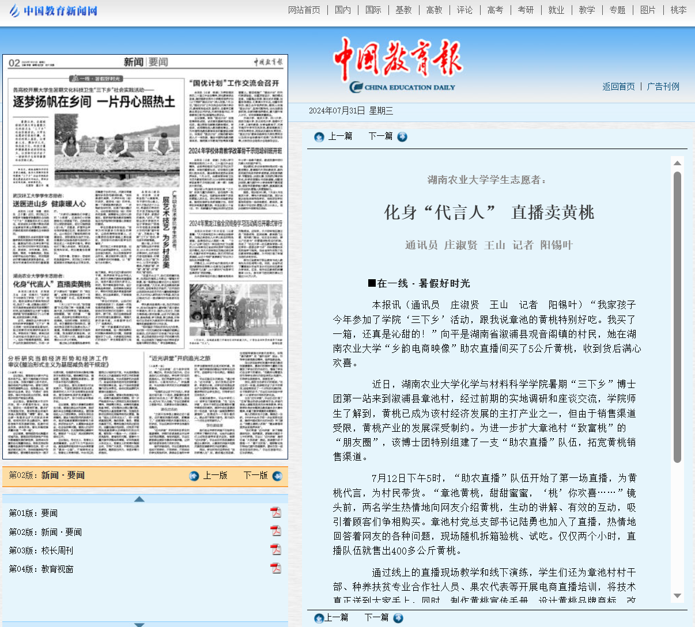Viewport: 695px width, 627px height.
Task: Click previous-page arrow icon beside 上一版
Action: pyautogui.click(x=194, y=476)
